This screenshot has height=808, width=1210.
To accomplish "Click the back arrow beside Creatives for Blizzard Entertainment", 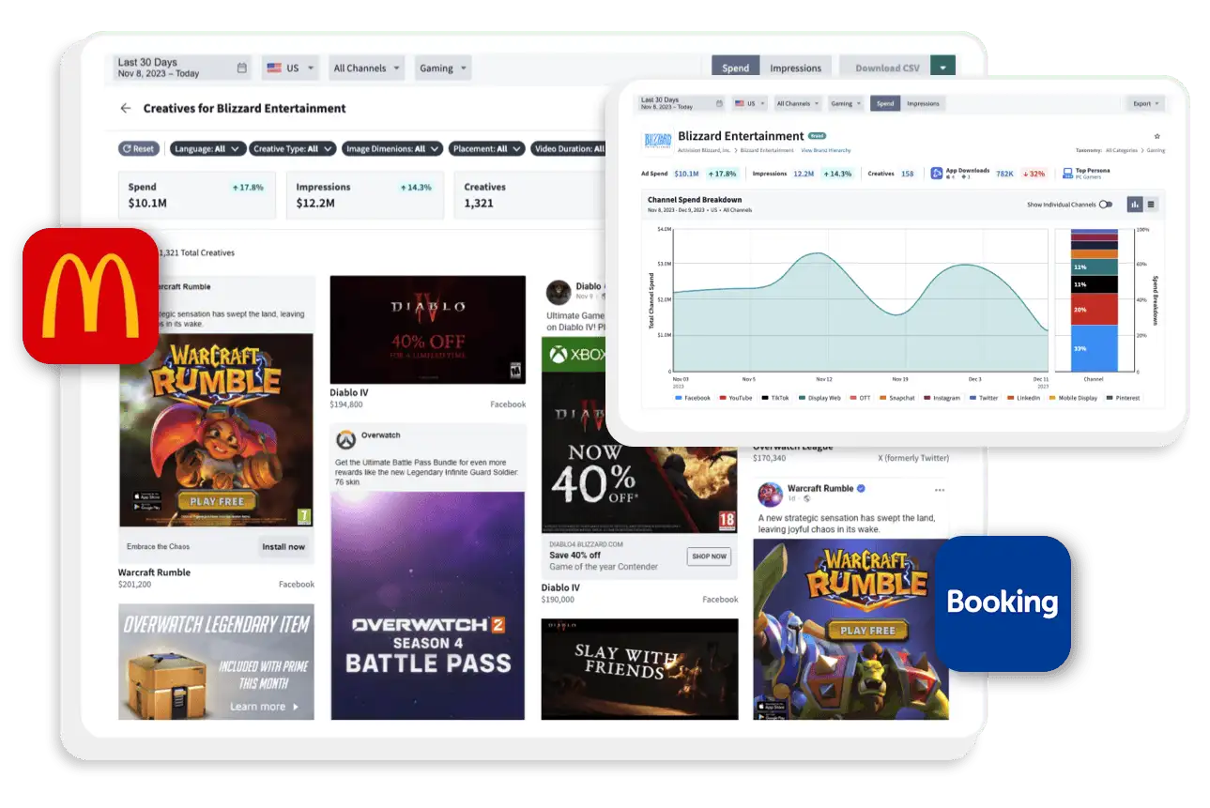I will tap(126, 108).
